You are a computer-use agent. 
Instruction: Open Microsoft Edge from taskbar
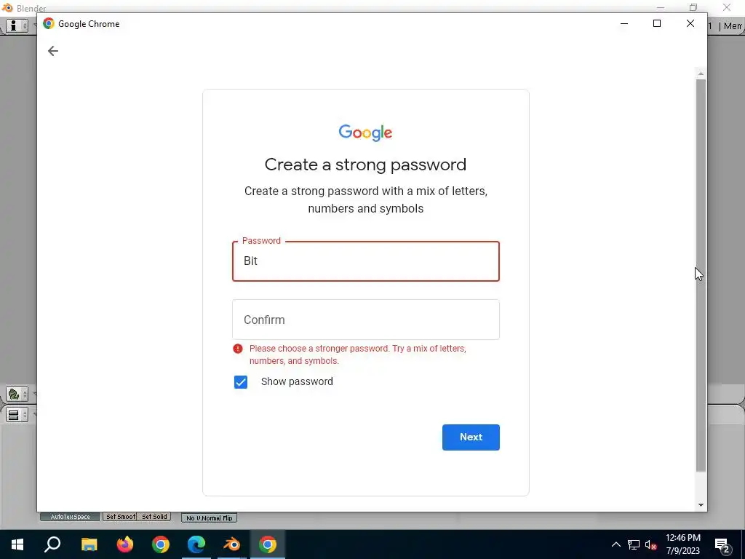click(x=196, y=544)
